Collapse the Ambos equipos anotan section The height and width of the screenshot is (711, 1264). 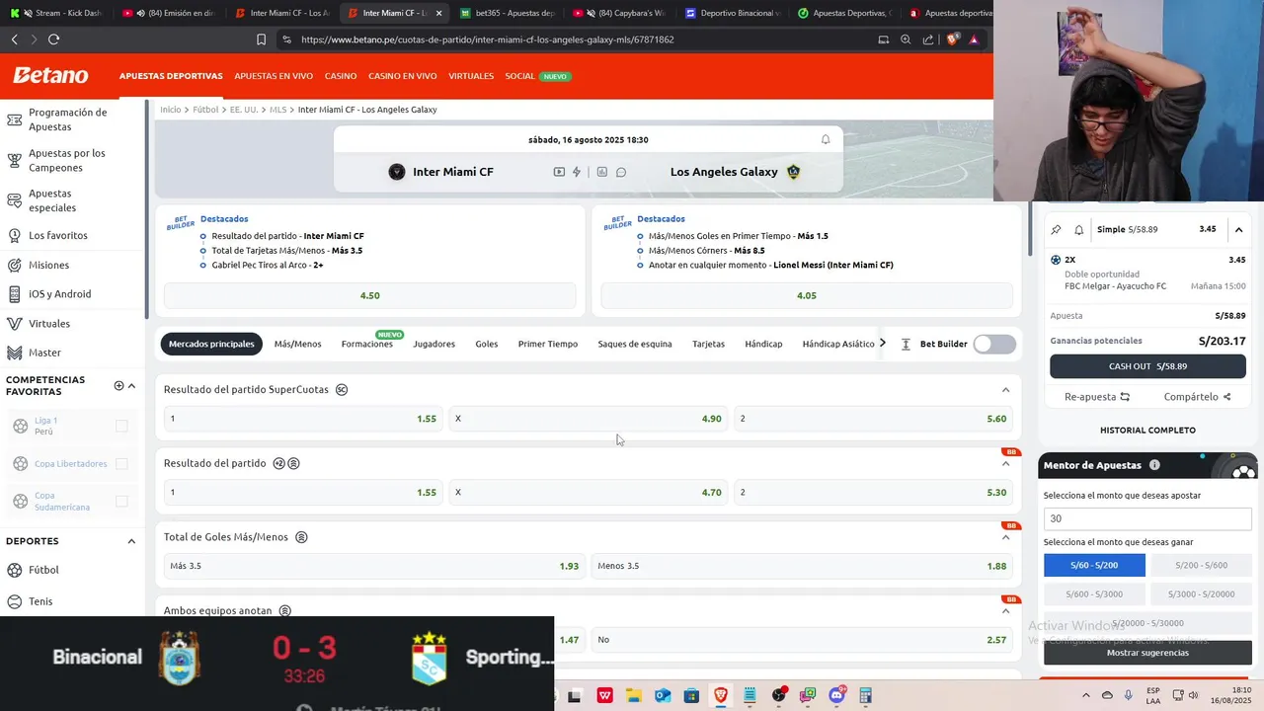point(1005,610)
